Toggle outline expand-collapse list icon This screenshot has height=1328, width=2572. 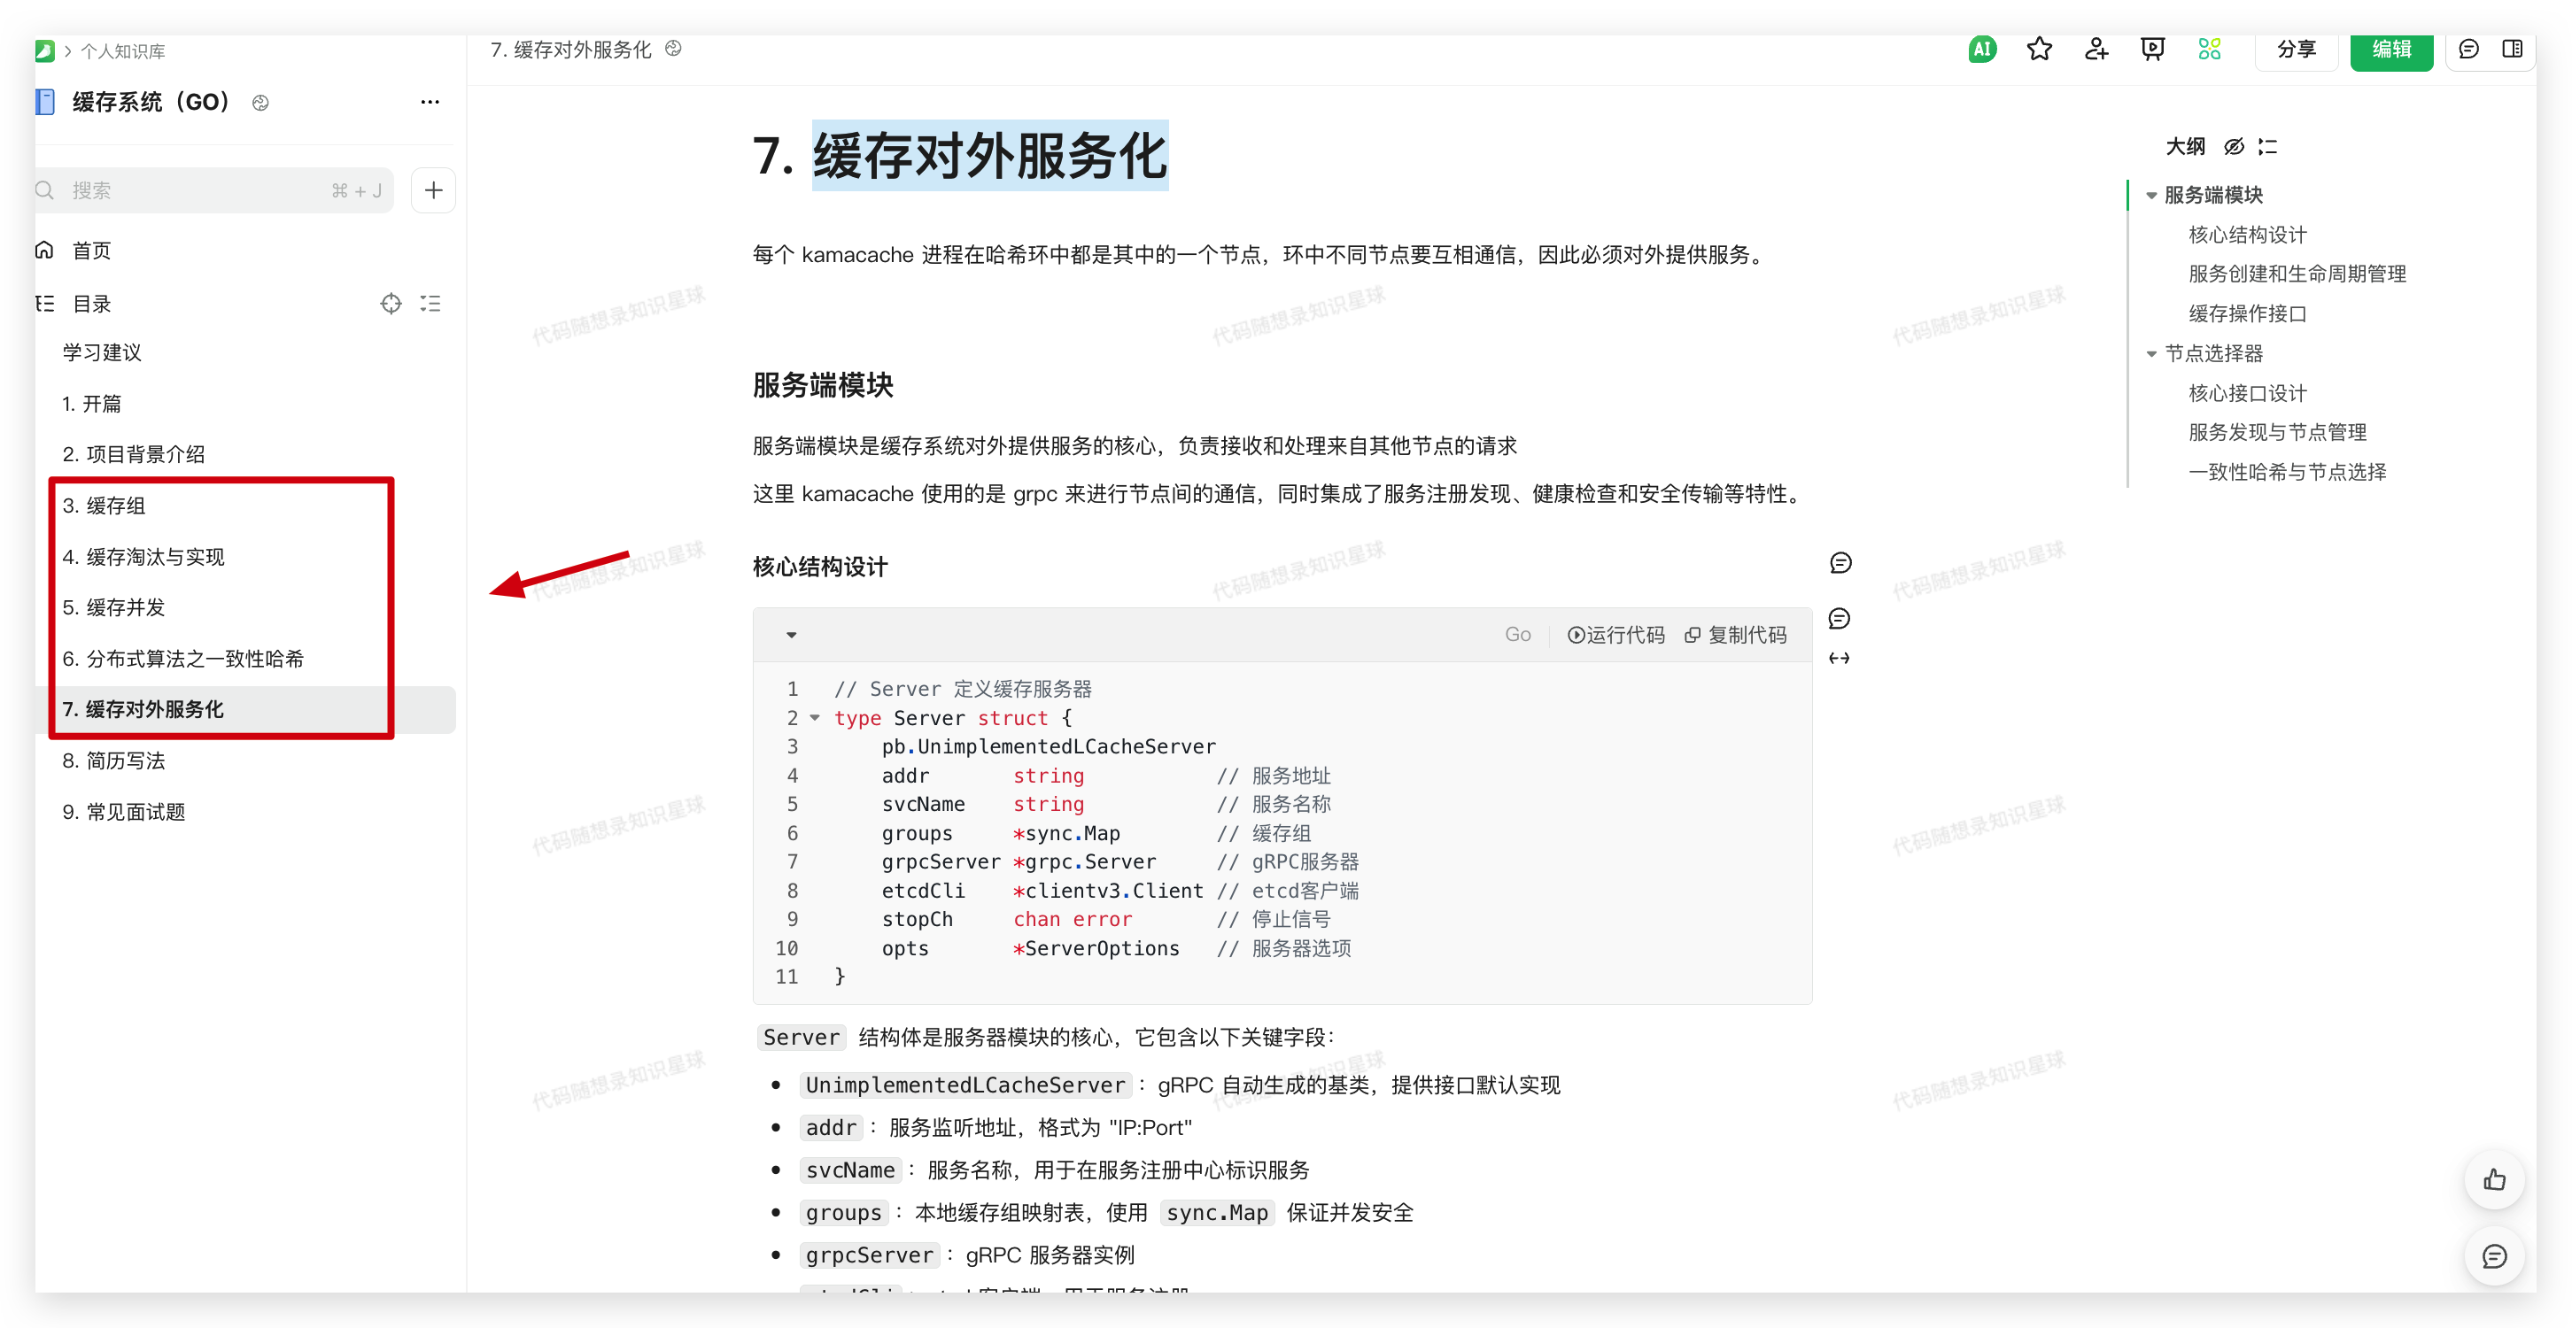(2267, 147)
